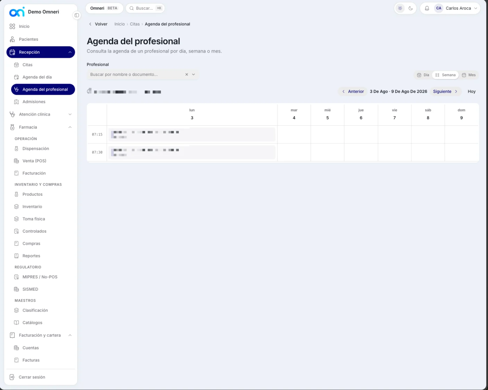Viewport: 488px width, 390px height.
Task: Switch the agenda to Día view
Action: click(x=423, y=75)
